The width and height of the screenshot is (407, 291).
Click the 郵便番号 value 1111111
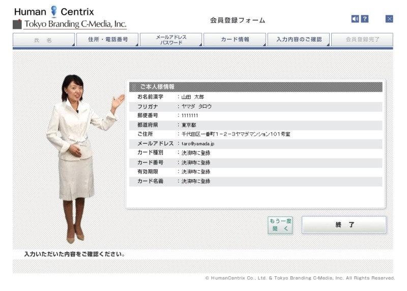[x=190, y=115]
